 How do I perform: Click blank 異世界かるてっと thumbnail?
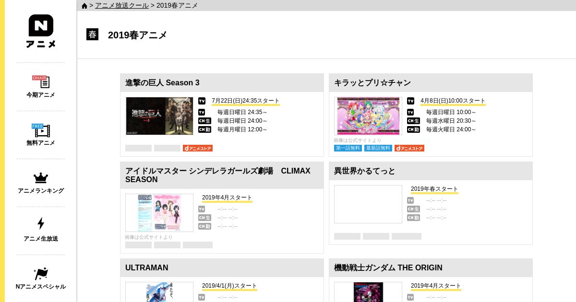click(368, 204)
